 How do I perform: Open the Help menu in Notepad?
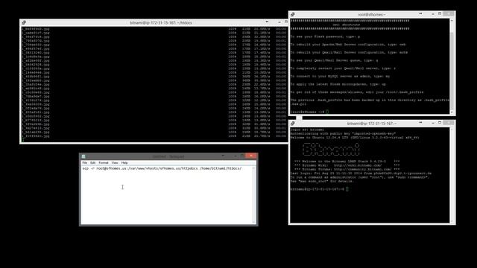(124, 163)
